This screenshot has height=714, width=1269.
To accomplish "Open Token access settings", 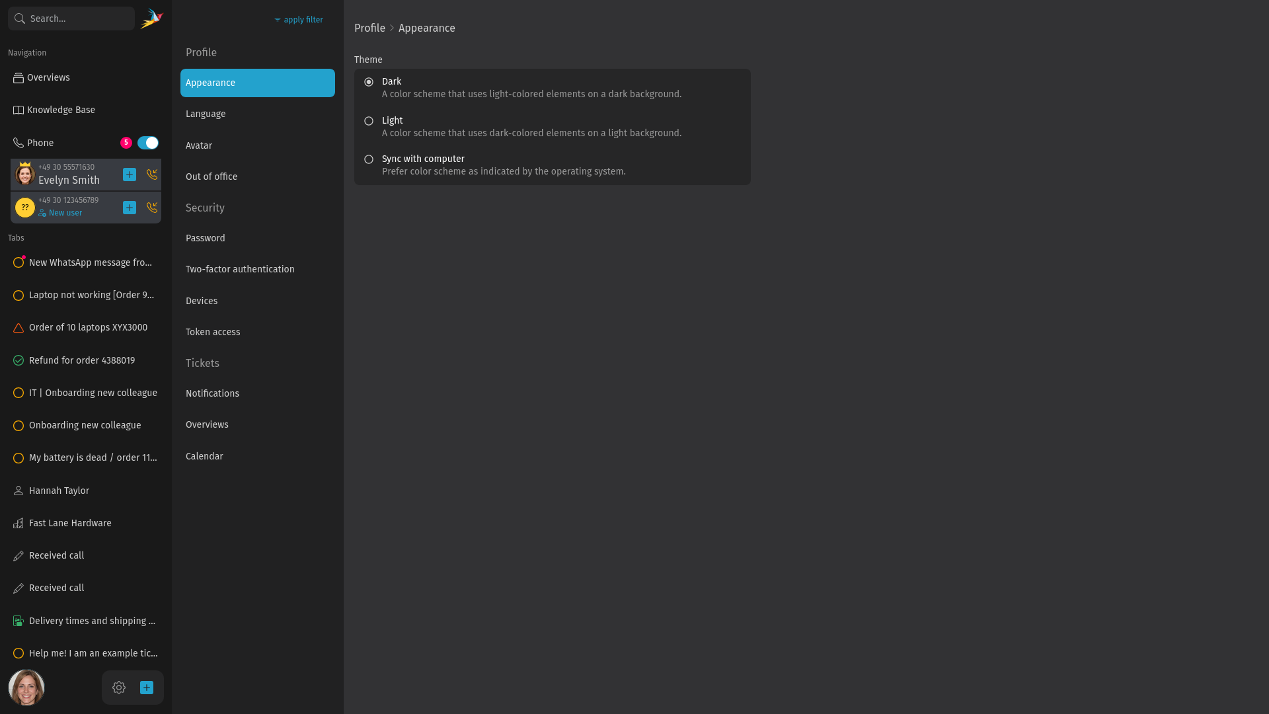I will pos(258,332).
